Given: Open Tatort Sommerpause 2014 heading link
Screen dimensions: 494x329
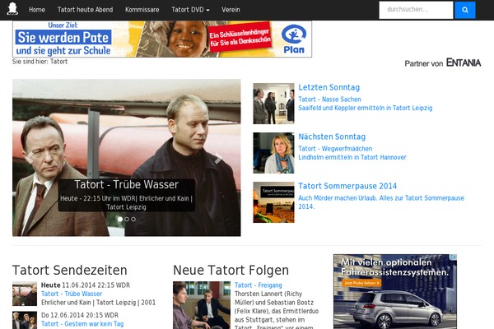Looking at the screenshot, I should [347, 186].
